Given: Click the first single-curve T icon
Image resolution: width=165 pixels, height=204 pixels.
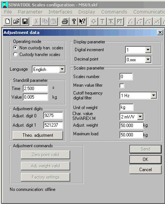Looking at the screenshot, I should (x=131, y=21).
